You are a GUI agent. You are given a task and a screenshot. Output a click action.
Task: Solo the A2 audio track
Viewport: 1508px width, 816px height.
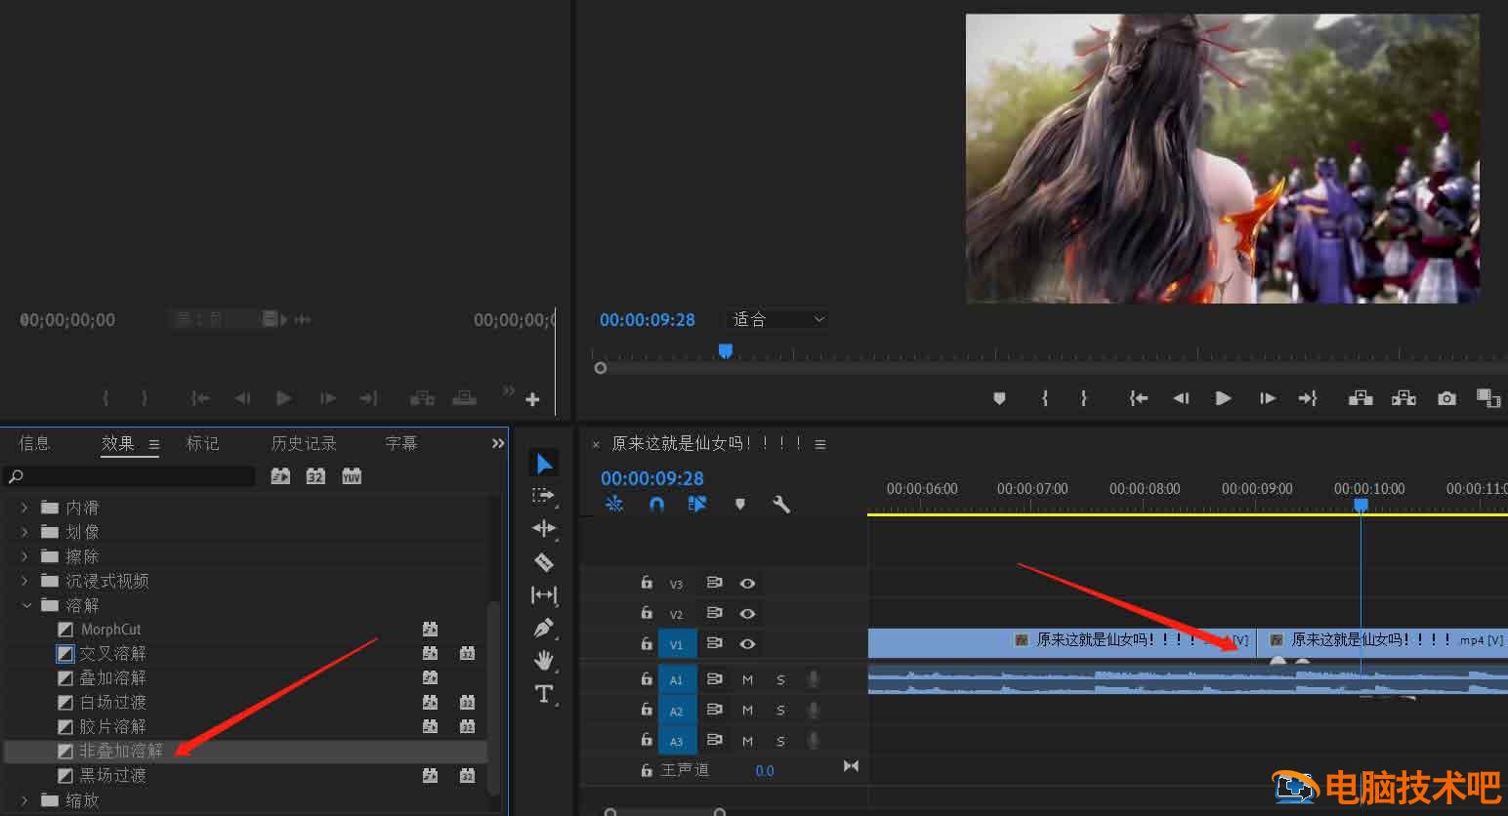coord(780,711)
